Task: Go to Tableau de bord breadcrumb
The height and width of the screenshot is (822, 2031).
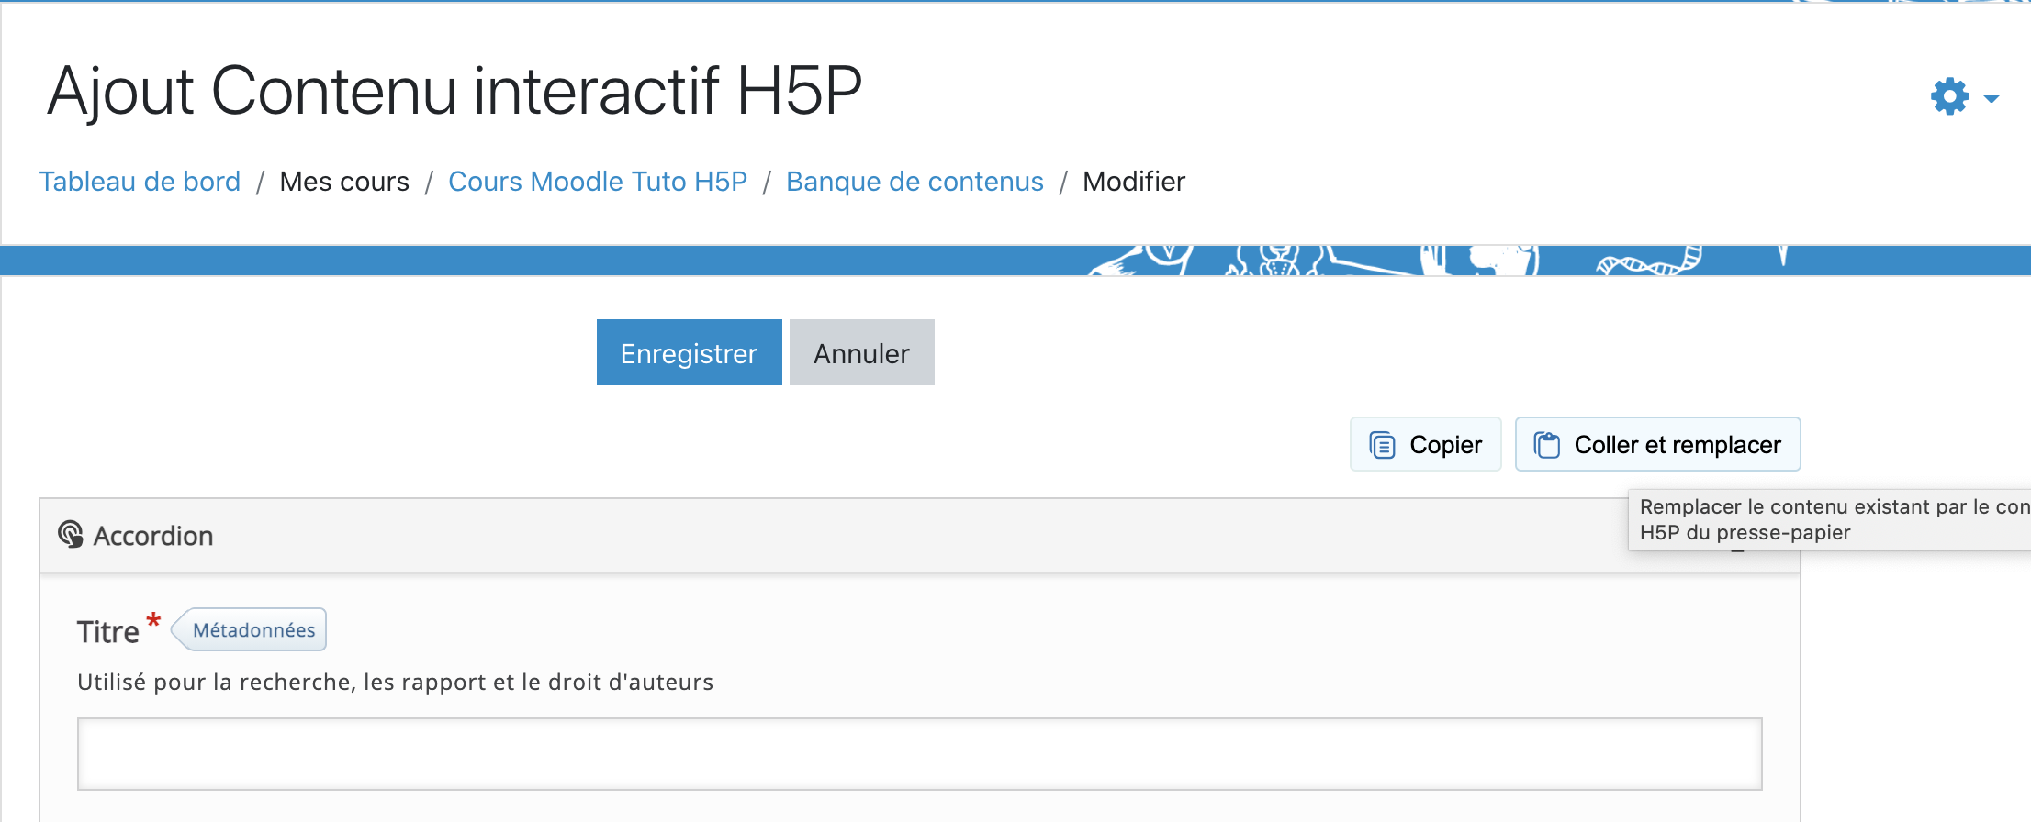Action: [140, 182]
